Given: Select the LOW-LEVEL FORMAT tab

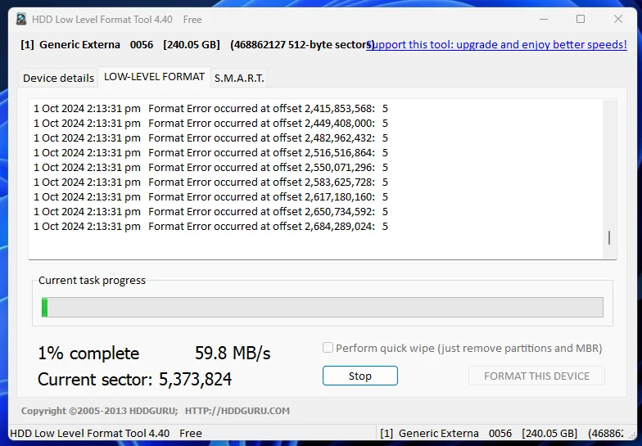Looking at the screenshot, I should click(154, 77).
